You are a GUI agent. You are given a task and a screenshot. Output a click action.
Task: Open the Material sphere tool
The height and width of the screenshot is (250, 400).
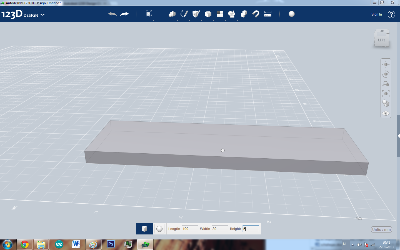(x=292, y=14)
